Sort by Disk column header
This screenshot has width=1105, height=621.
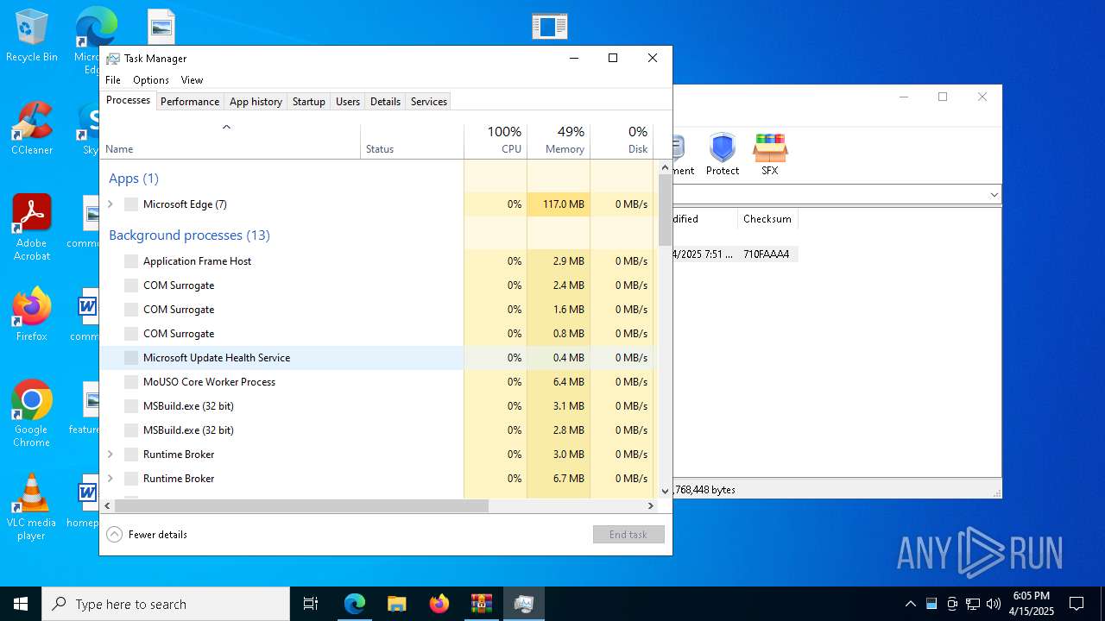(x=622, y=141)
